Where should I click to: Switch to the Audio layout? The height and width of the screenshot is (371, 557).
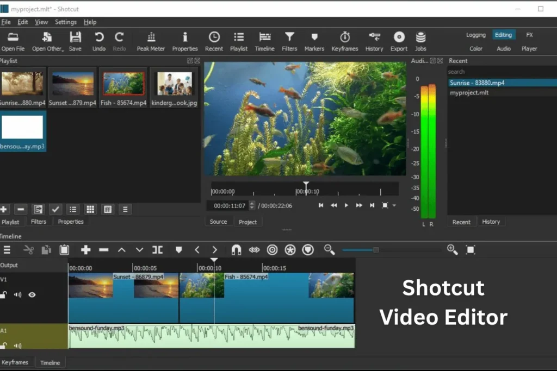click(504, 48)
